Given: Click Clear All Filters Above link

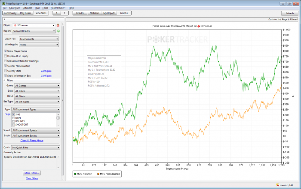Looking at the screenshot, I should tap(32, 141).
